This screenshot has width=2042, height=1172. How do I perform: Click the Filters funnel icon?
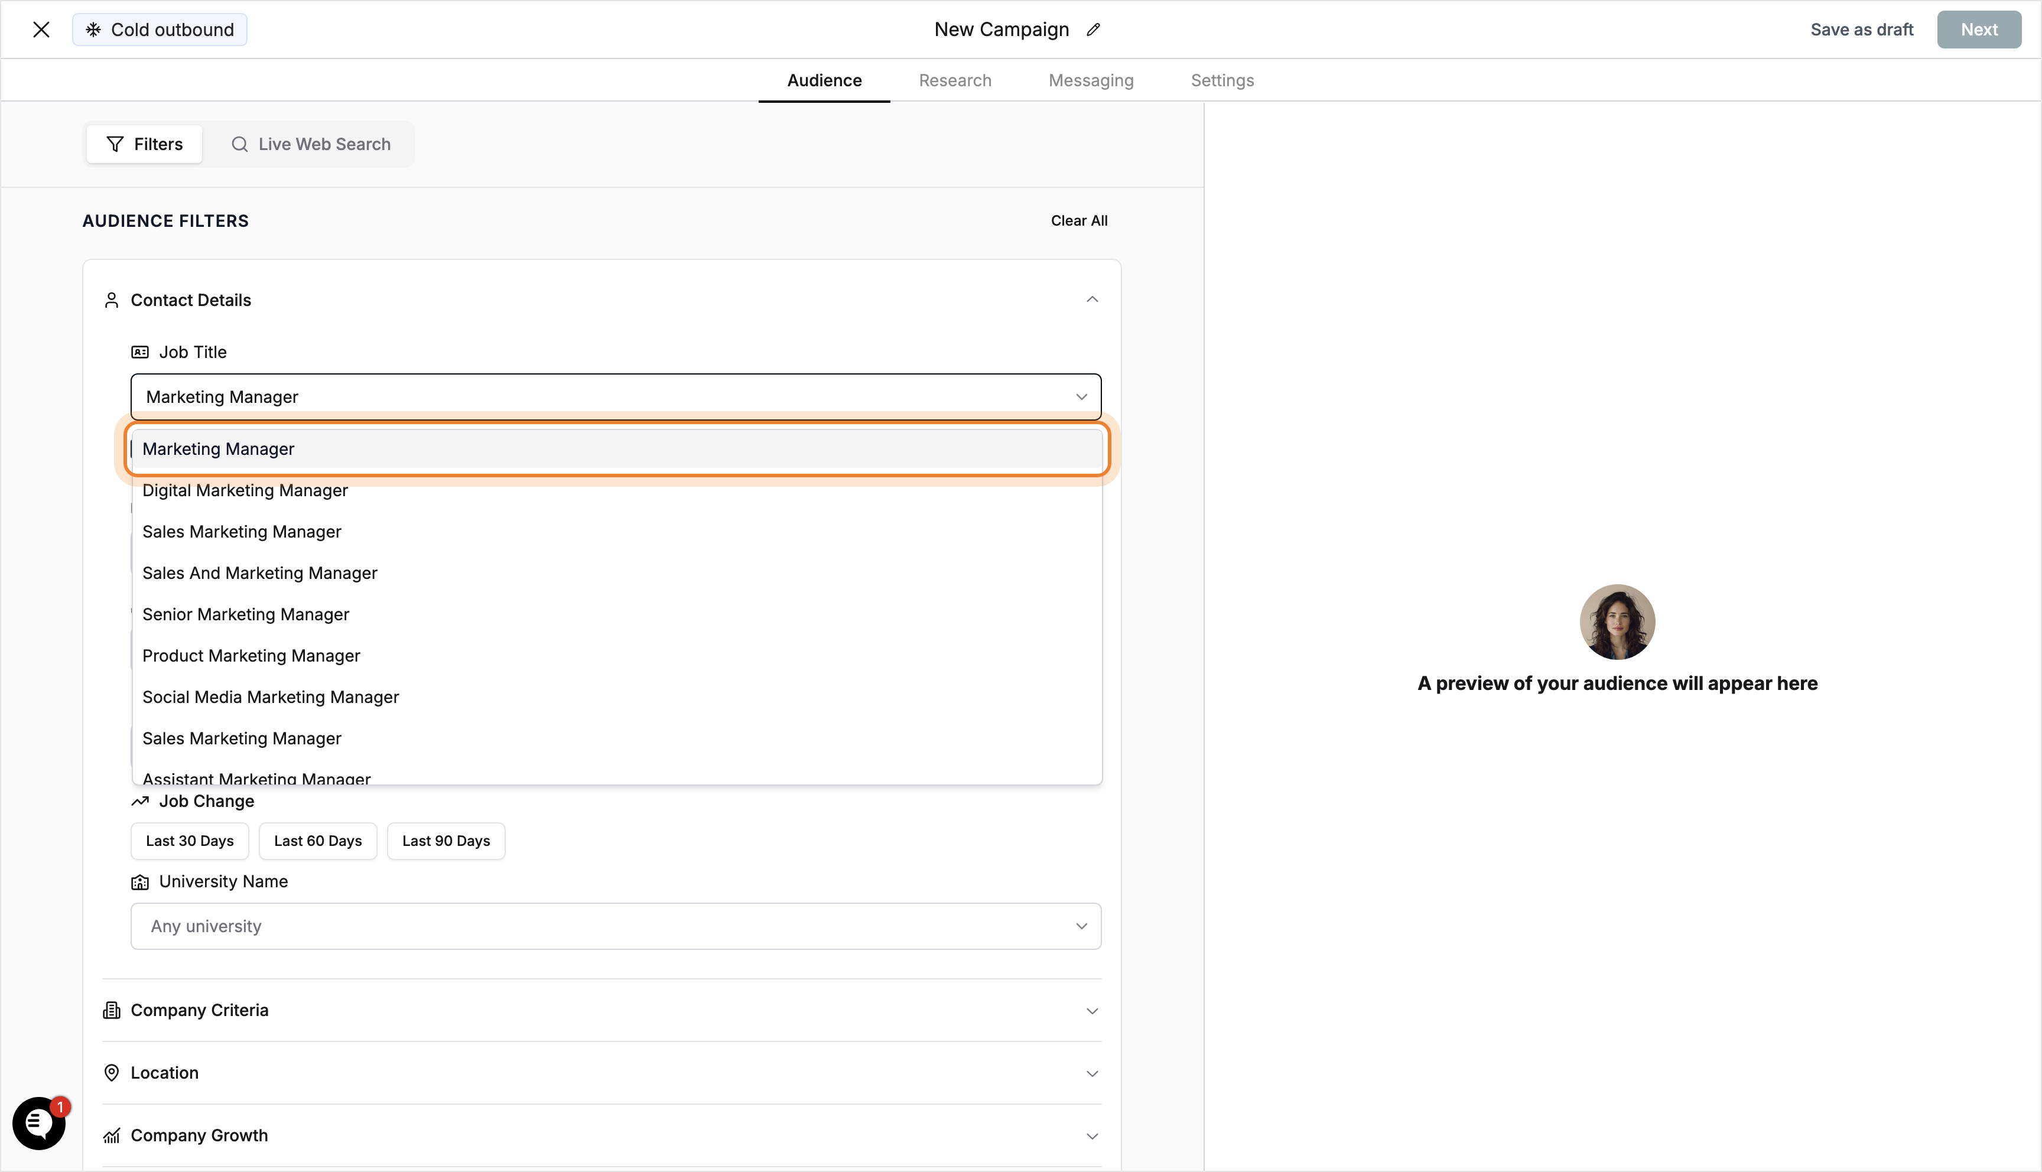coord(115,144)
